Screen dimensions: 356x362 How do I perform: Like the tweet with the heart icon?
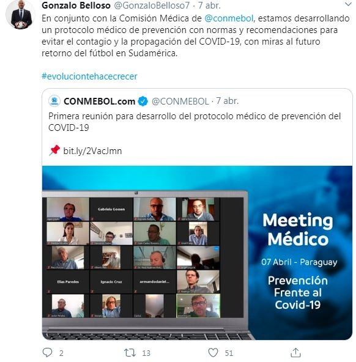(213, 353)
